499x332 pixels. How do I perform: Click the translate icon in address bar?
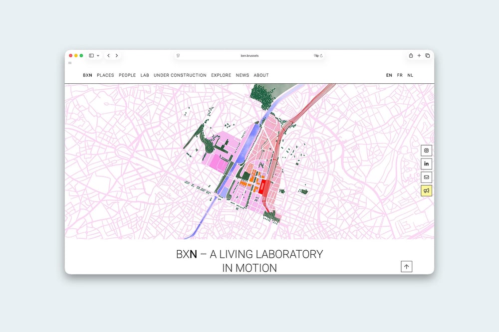(x=316, y=56)
